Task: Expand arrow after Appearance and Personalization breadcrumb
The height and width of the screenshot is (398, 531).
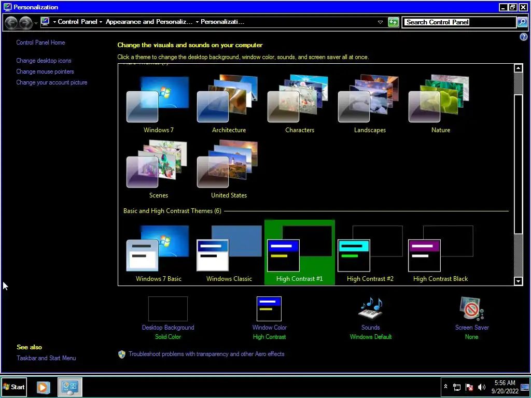Action: [x=197, y=22]
